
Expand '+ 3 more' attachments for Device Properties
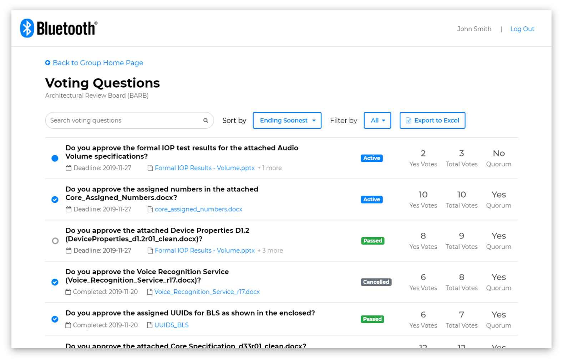pyautogui.click(x=270, y=251)
